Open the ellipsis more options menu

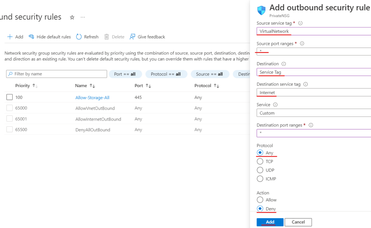point(83,17)
